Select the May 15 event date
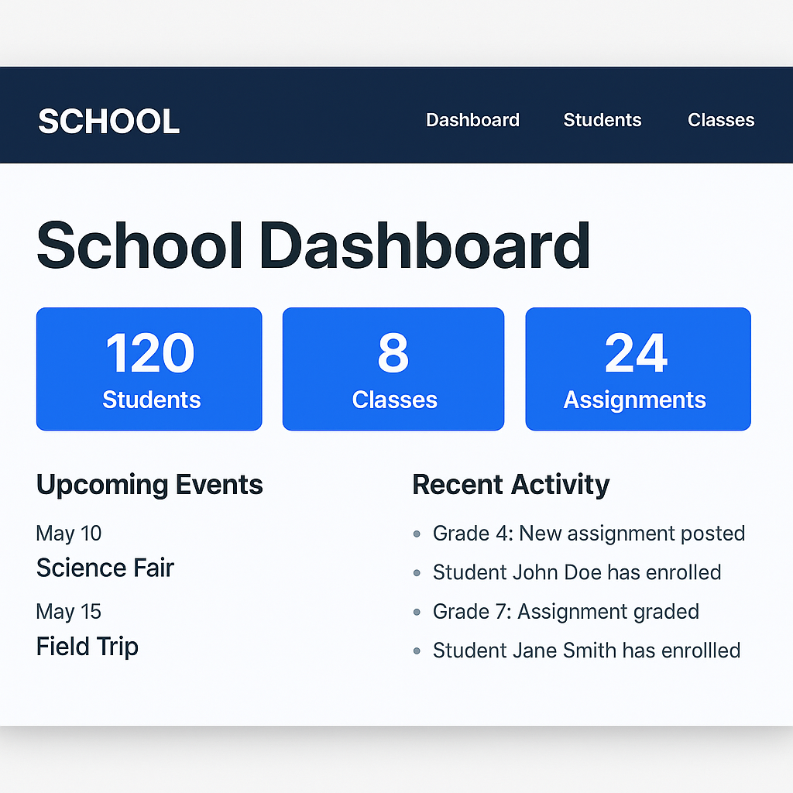793x793 pixels. tap(69, 611)
